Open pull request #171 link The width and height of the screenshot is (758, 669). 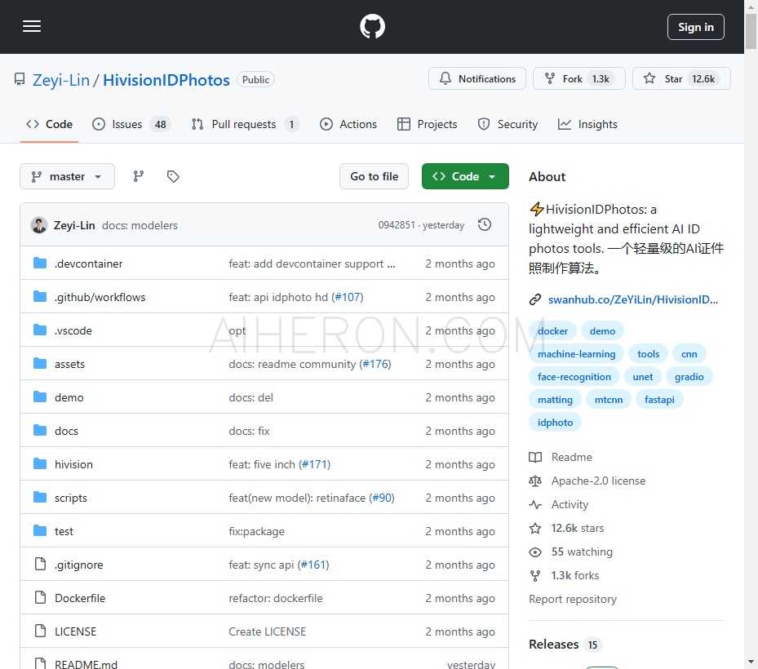click(315, 464)
